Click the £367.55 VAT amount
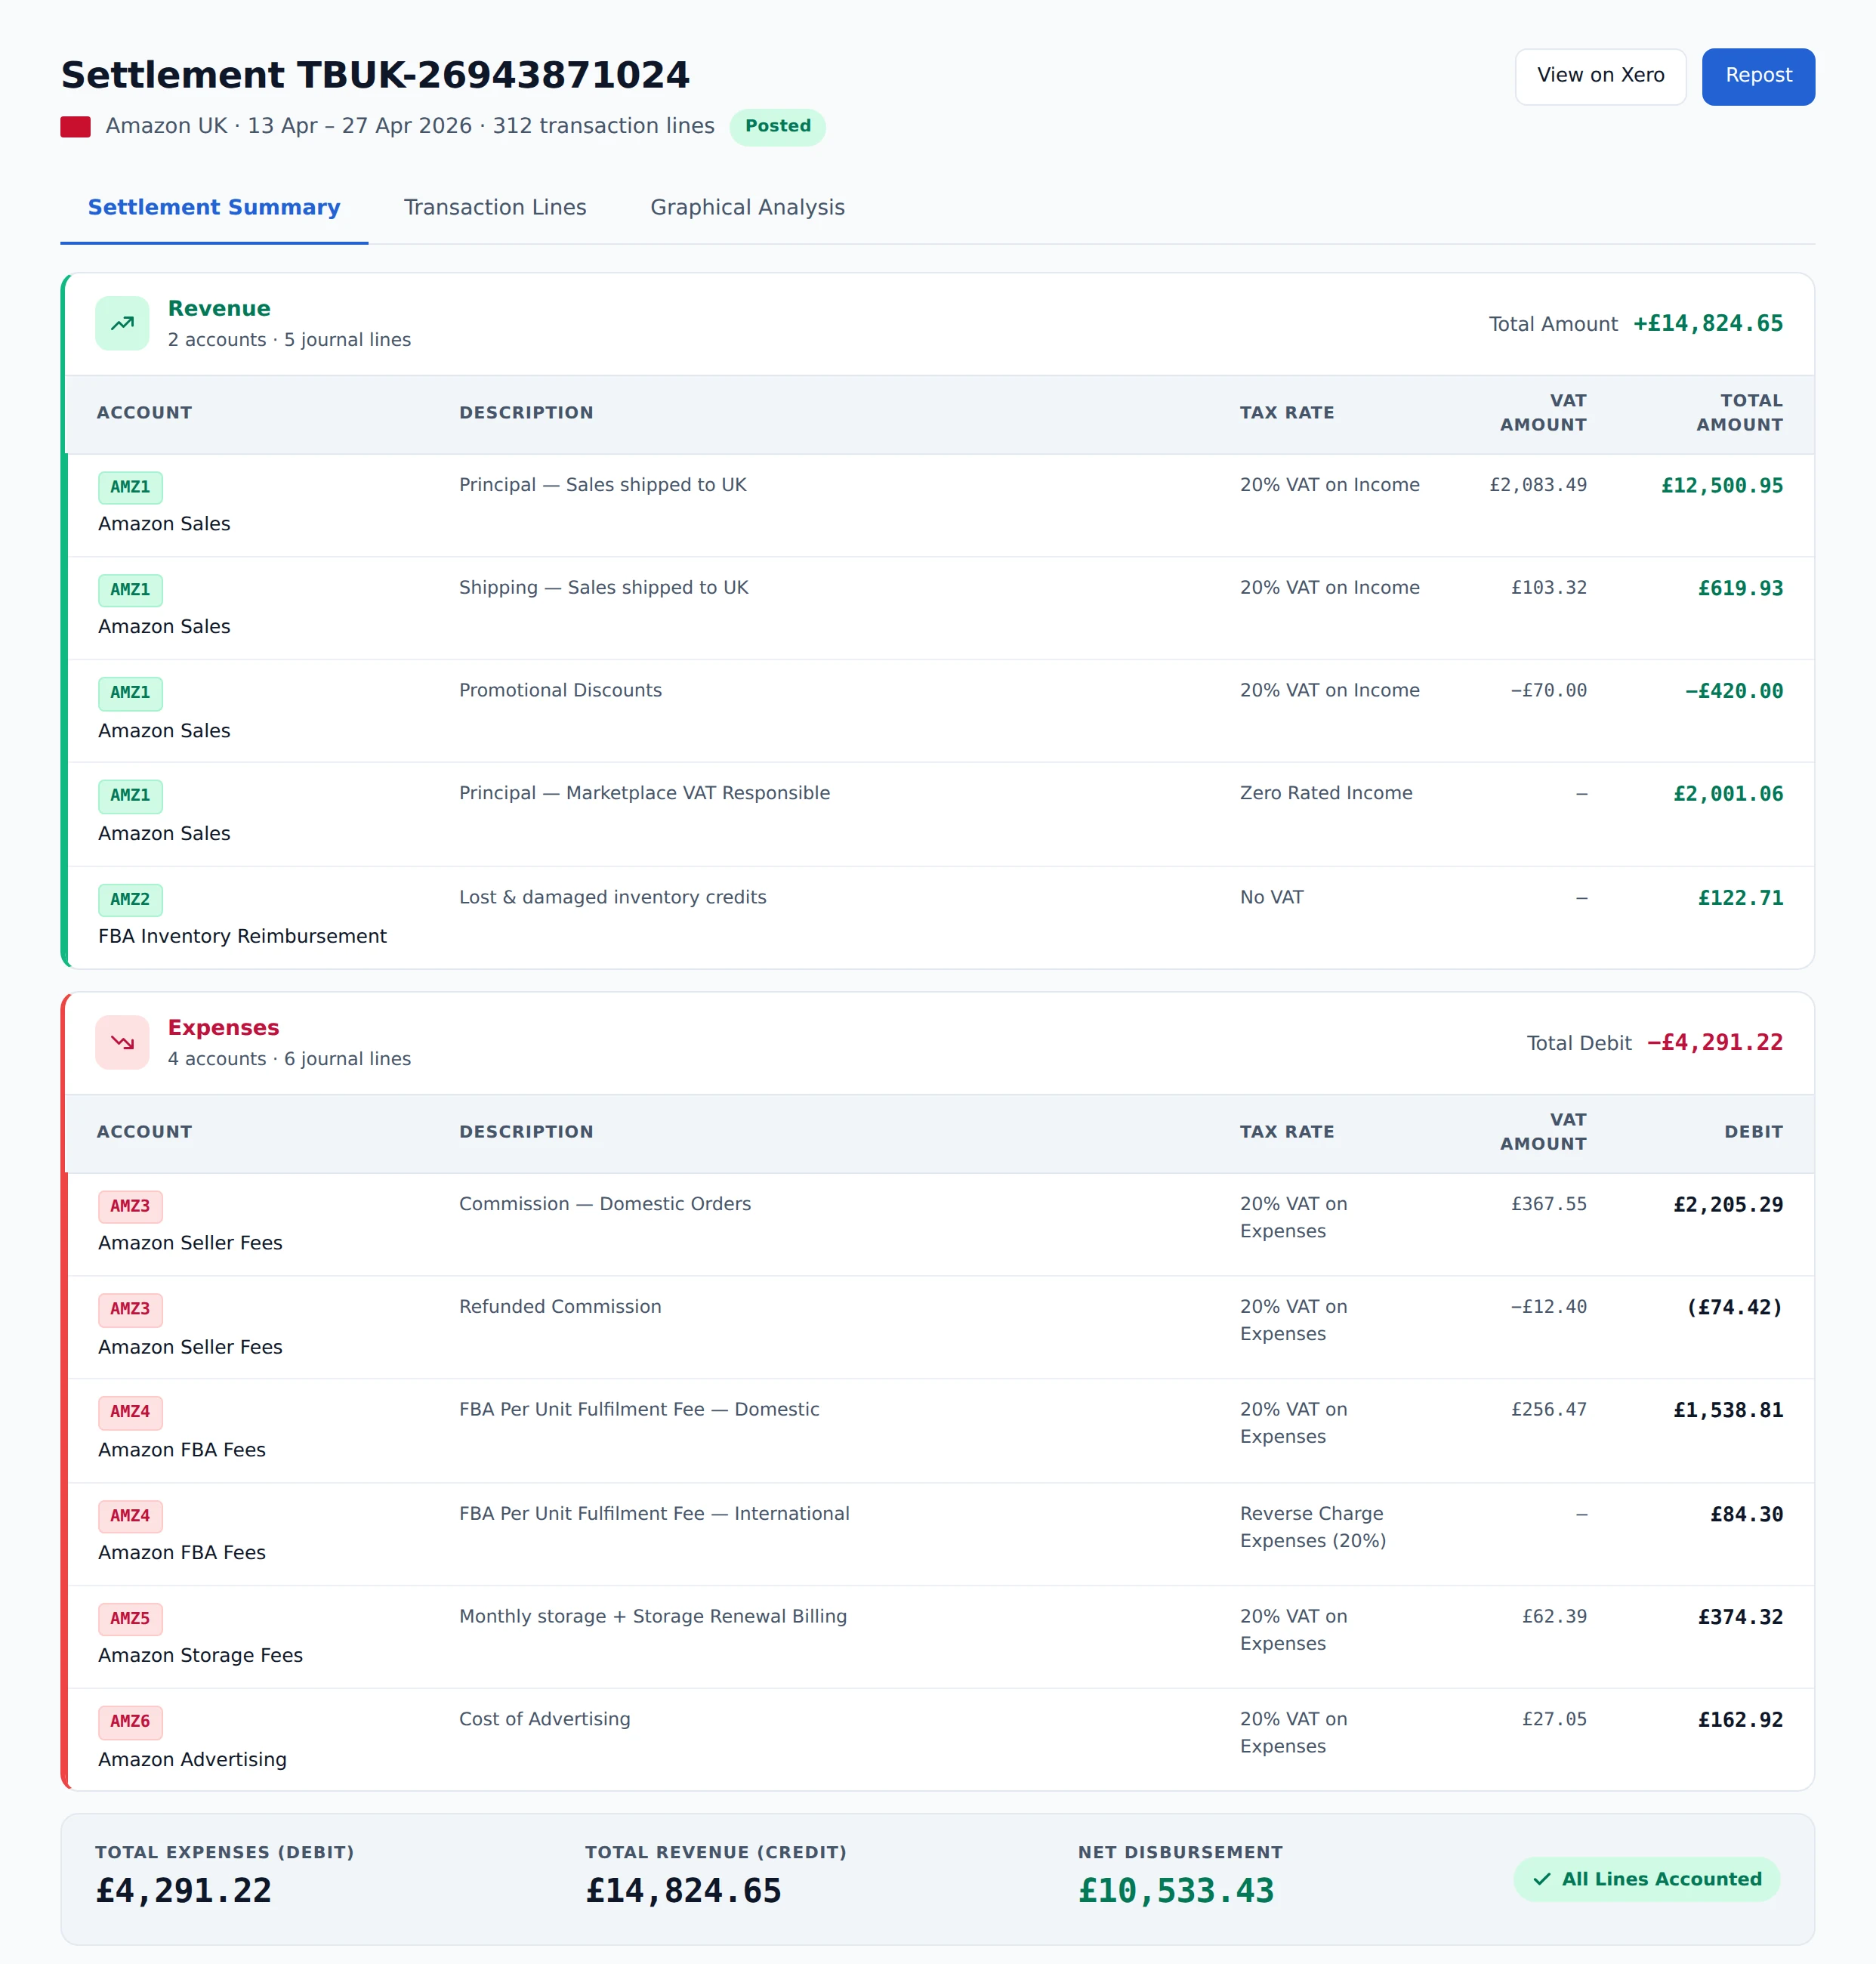 tap(1549, 1205)
